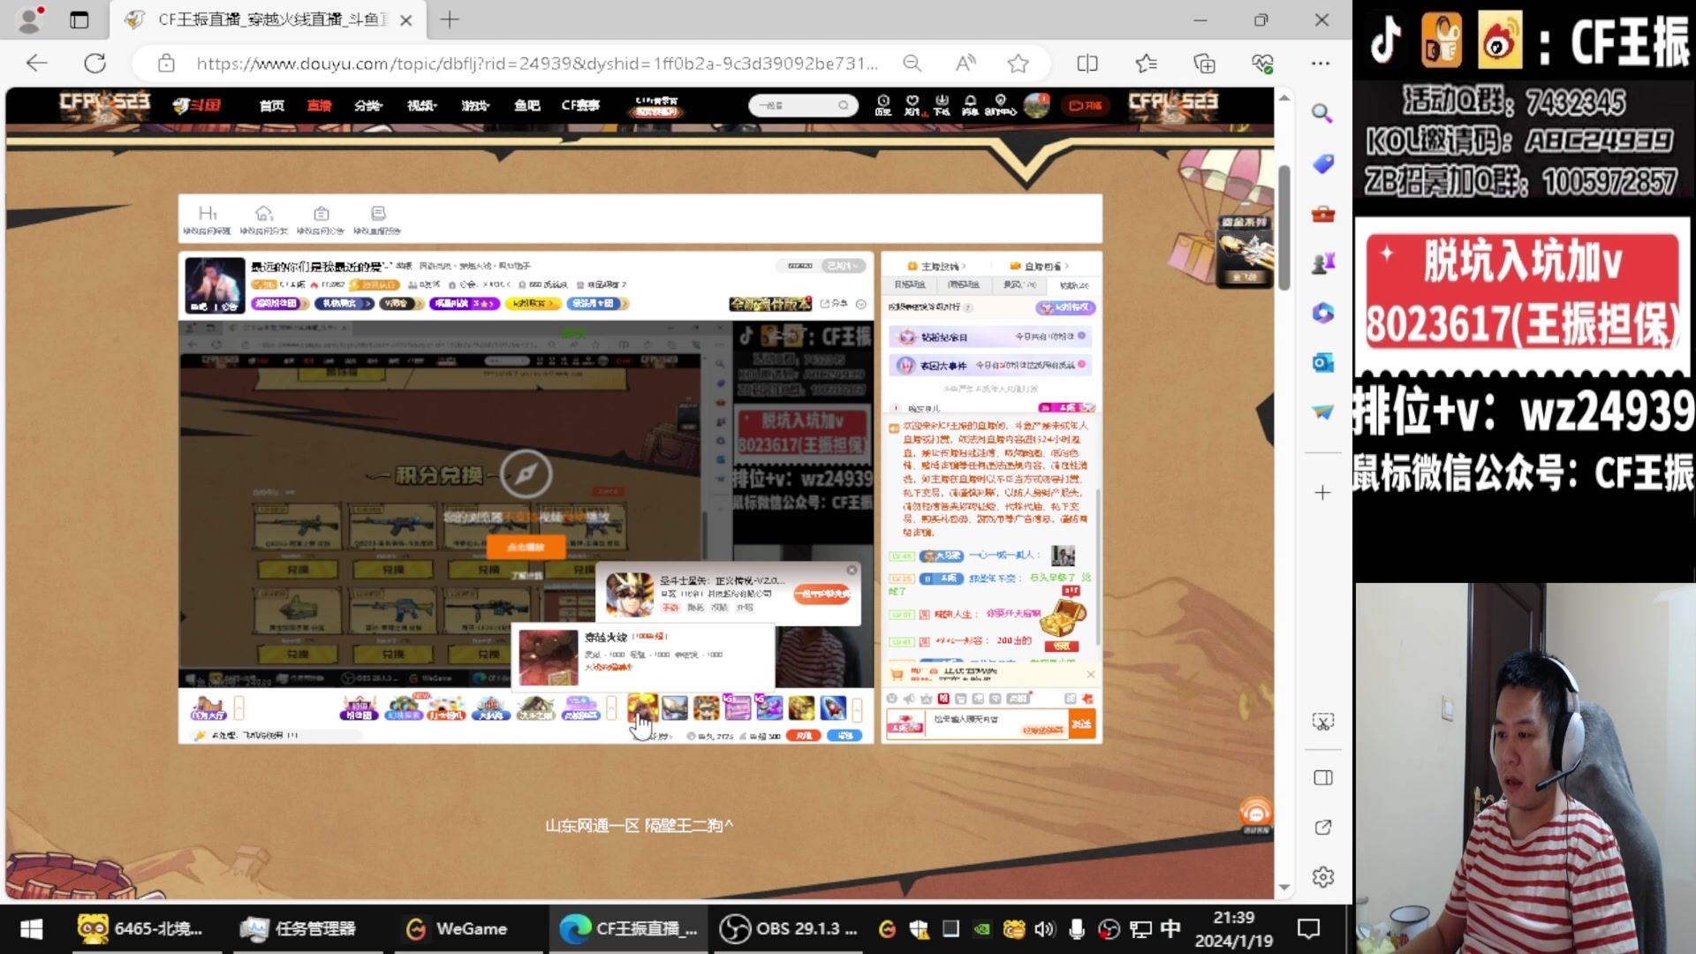1696x954 pixels.
Task: Go to 首页 in Douyu navigation
Action: point(272,105)
